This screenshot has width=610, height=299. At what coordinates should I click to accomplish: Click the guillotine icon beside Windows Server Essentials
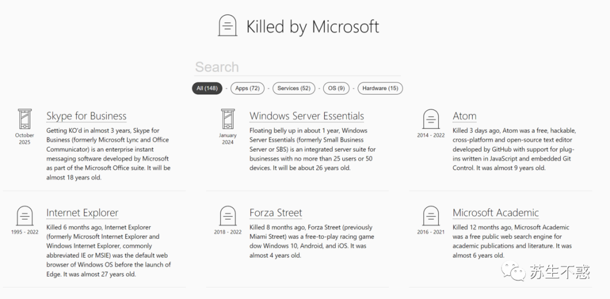point(228,119)
